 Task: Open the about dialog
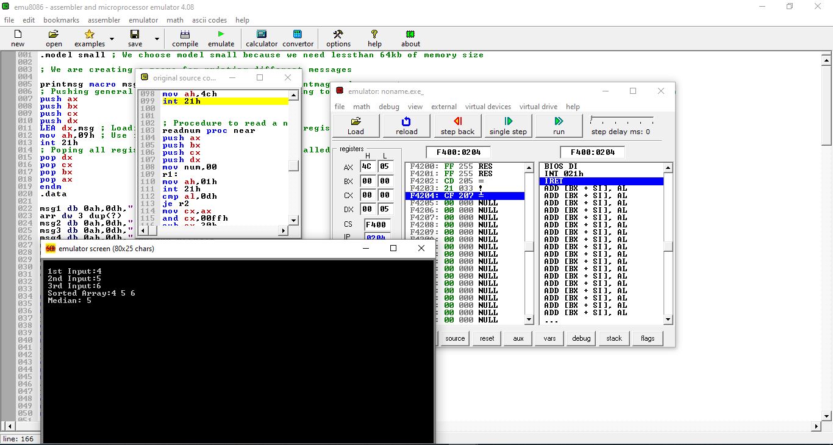pyautogui.click(x=410, y=38)
